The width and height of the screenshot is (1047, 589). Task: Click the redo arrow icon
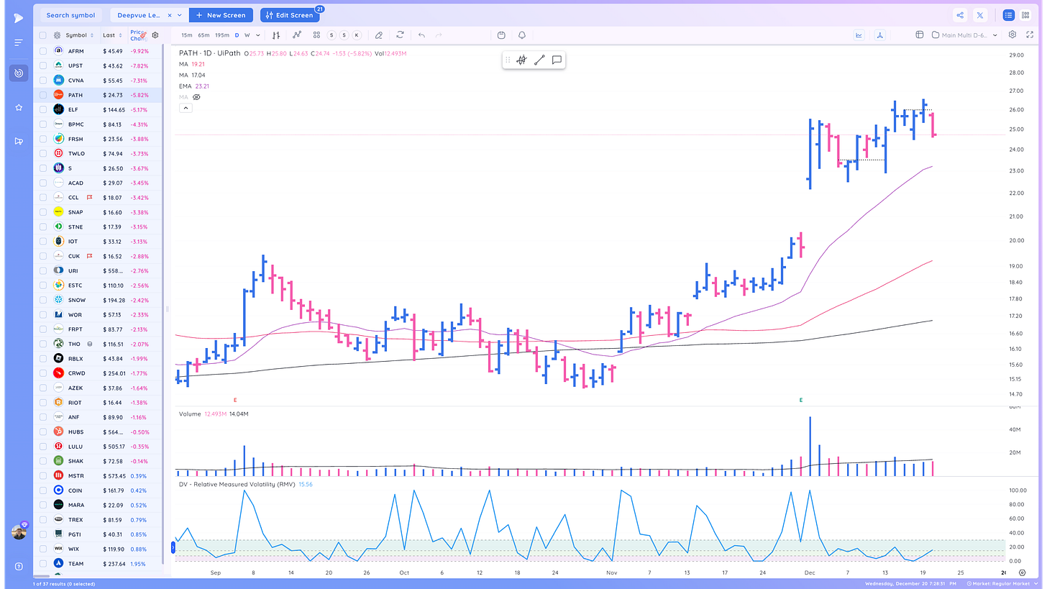(439, 35)
